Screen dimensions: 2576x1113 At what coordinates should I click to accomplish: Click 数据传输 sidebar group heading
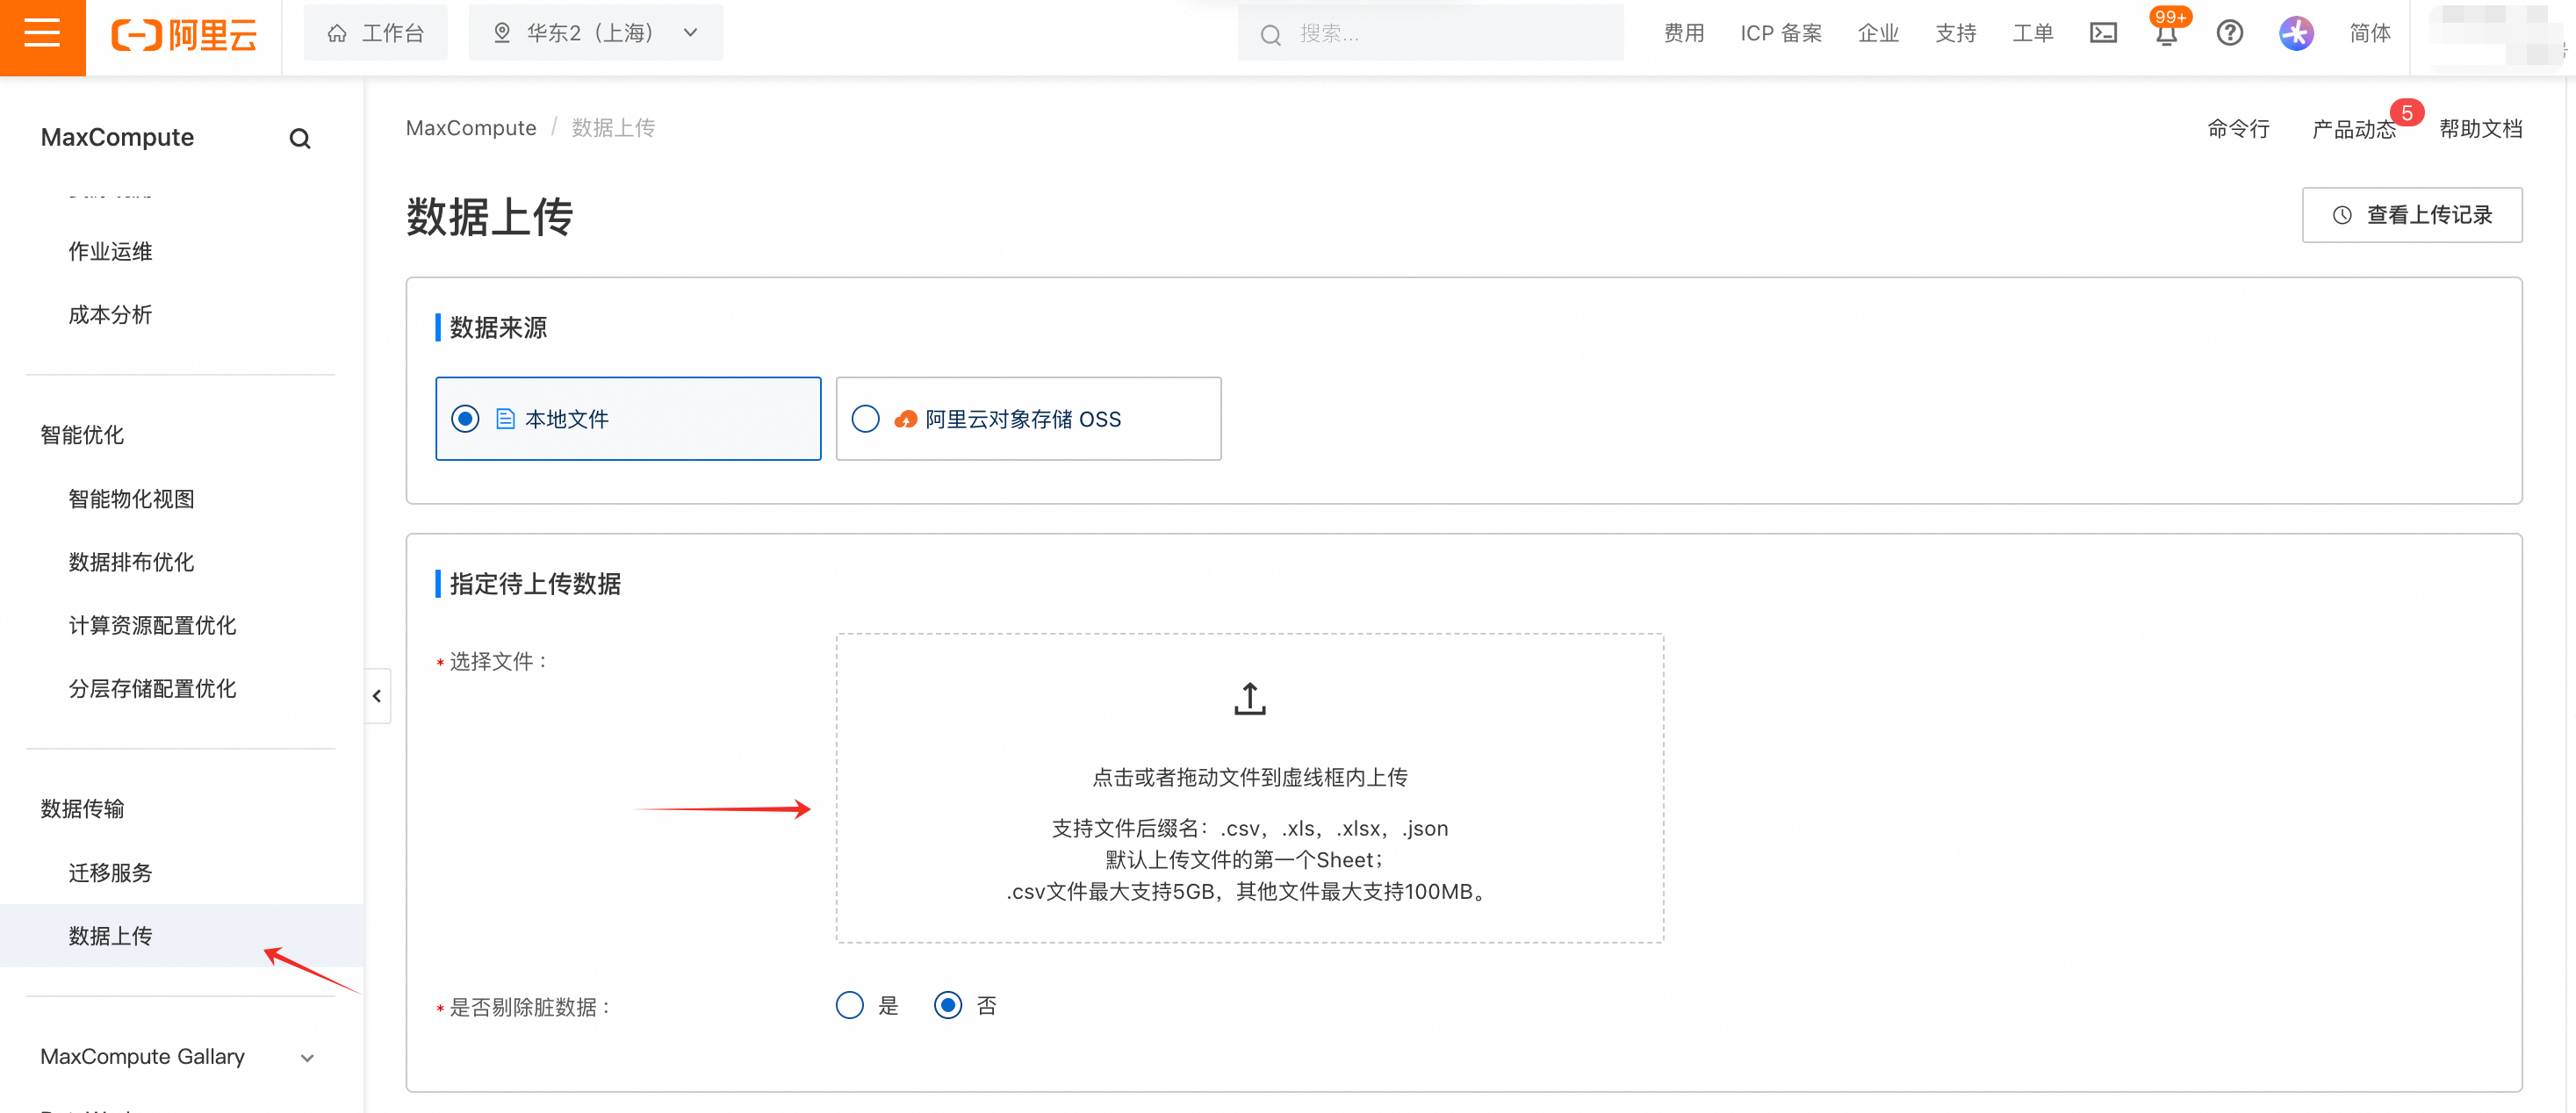[82, 809]
